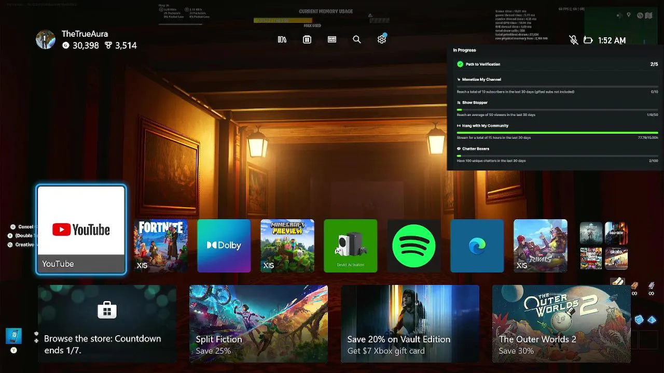Click the brick material icon
The width and height of the screenshot is (664, 373).
pos(634,286)
